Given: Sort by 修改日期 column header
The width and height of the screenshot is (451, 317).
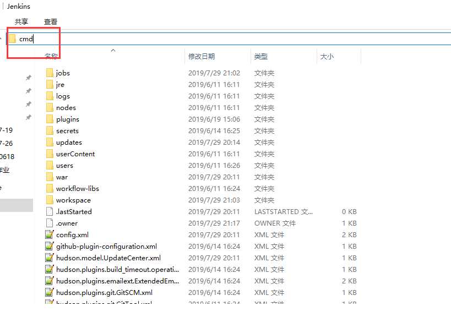Looking at the screenshot, I should coord(202,56).
